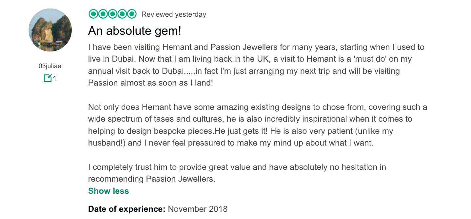The image size is (471, 219).
Task: Click the contribution count number 1
Action: coord(55,79)
